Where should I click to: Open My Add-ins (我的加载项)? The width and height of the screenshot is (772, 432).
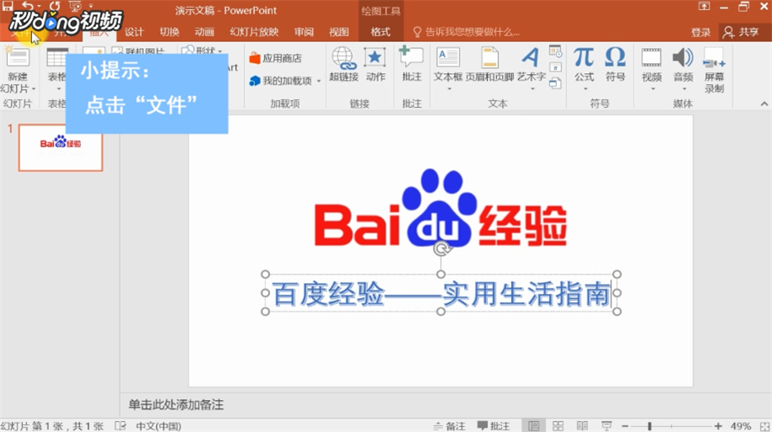(281, 81)
